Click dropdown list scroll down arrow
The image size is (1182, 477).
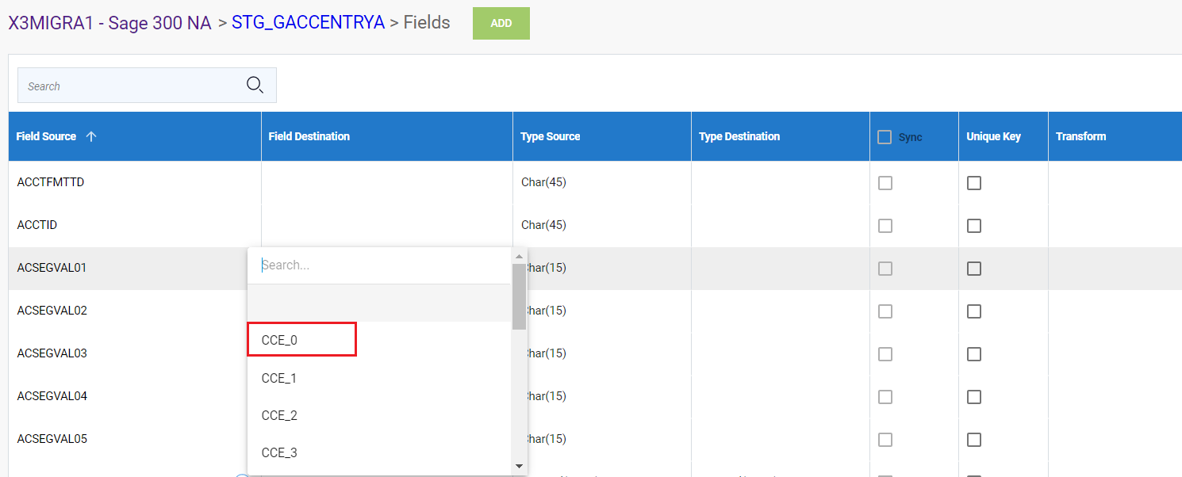pyautogui.click(x=520, y=466)
